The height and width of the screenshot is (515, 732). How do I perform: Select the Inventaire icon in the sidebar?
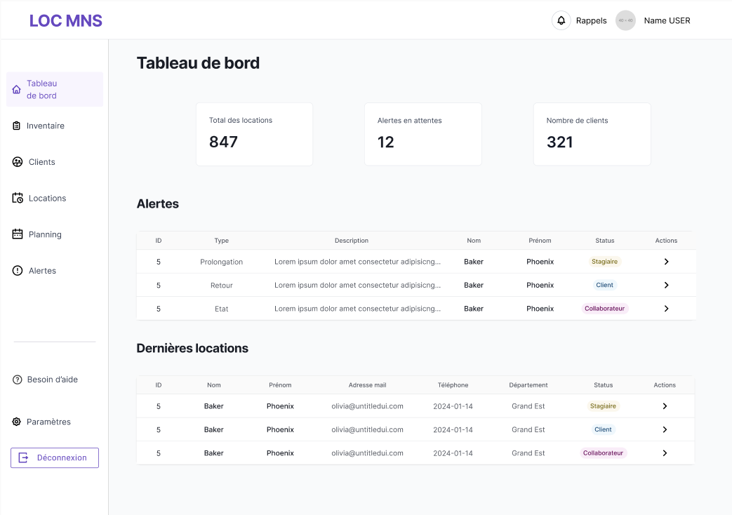(x=16, y=126)
